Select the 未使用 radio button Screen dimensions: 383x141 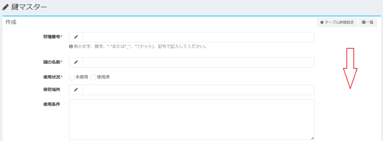pos(72,77)
